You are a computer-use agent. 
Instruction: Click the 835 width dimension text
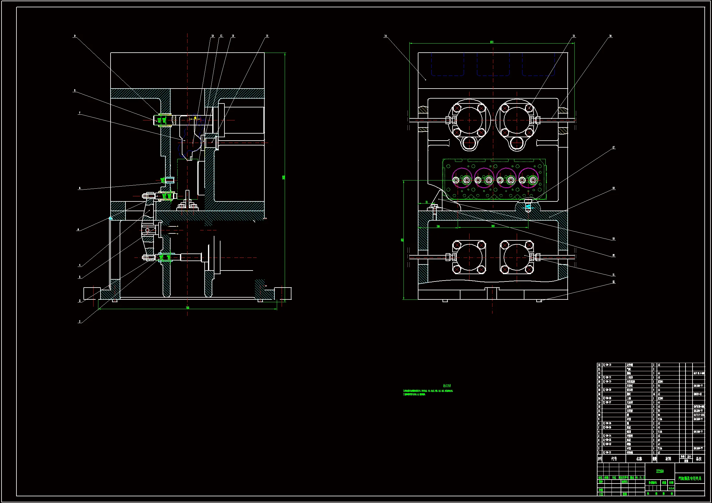[492, 42]
